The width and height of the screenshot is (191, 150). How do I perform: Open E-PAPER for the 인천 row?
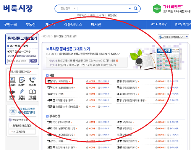tap(104, 122)
